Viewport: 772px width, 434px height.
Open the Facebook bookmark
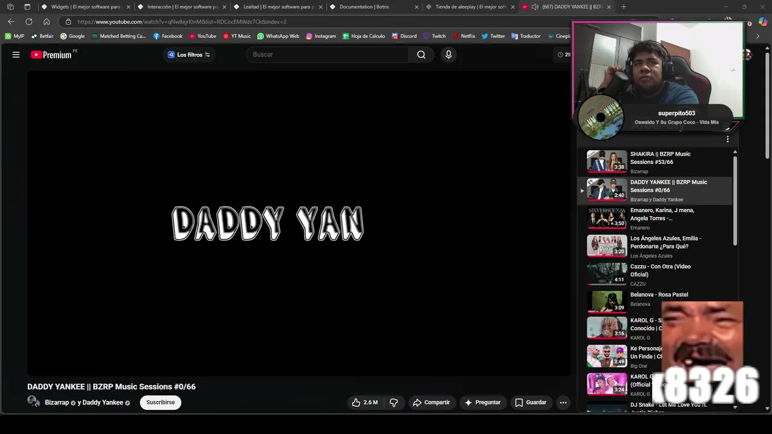pos(168,36)
